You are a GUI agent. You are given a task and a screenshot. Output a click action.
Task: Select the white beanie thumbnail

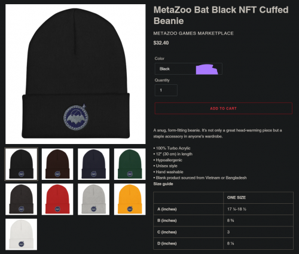coord(22,234)
